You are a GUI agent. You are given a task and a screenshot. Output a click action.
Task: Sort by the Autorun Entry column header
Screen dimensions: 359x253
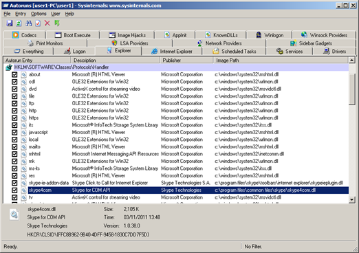(37, 60)
